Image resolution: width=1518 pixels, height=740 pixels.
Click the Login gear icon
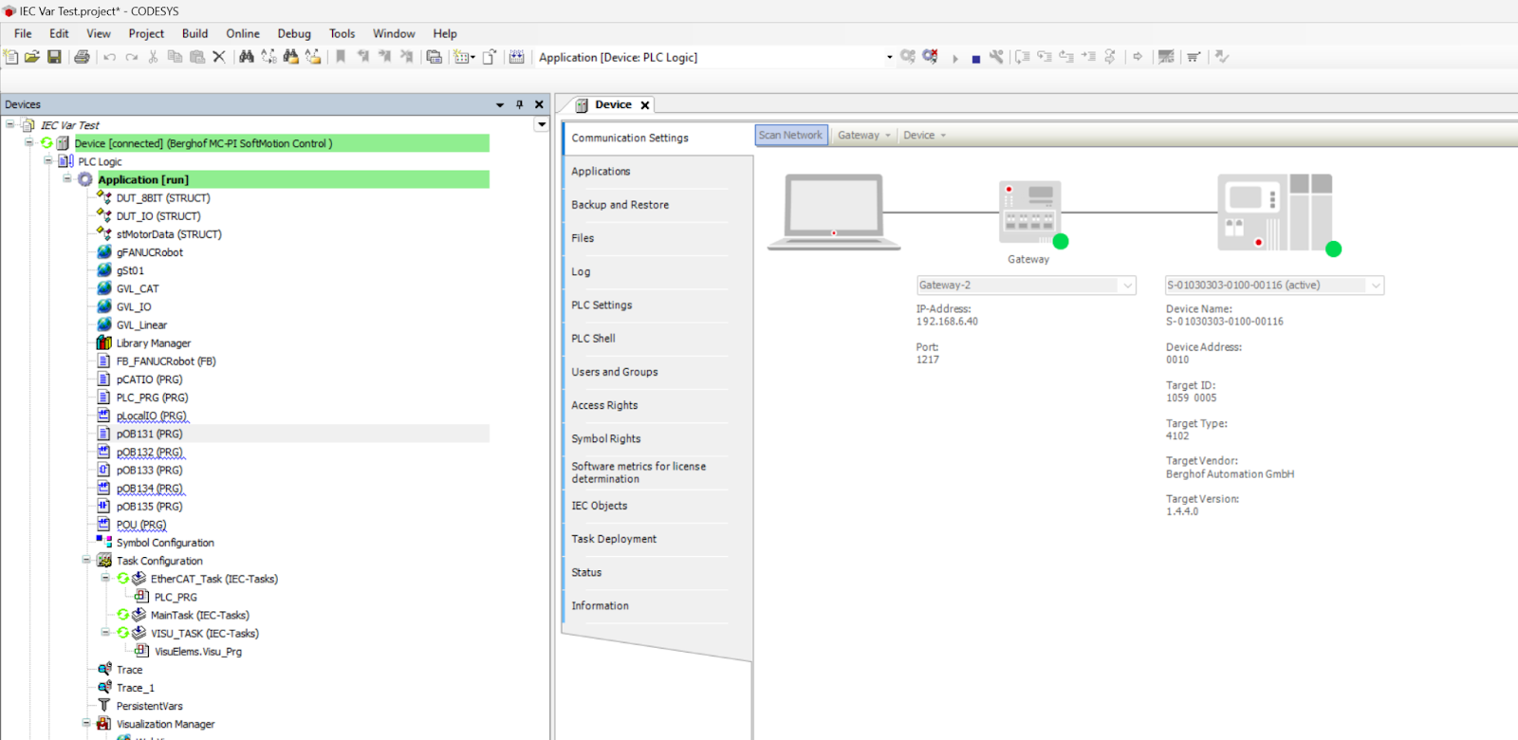908,57
